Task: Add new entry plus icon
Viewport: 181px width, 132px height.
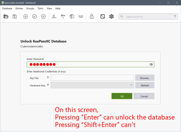Action: (x=26, y=17)
